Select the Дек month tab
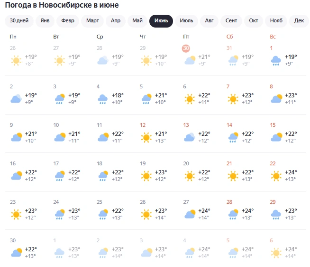This screenshot has width=310, height=267. (x=299, y=21)
